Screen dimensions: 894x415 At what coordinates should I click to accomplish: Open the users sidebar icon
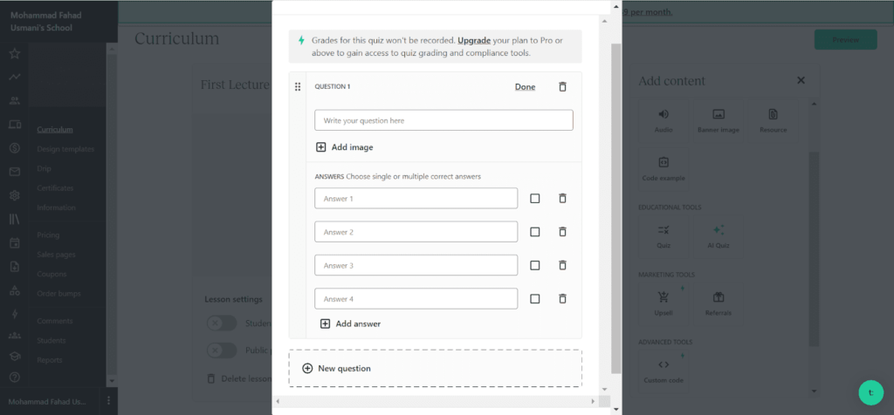coord(15,101)
